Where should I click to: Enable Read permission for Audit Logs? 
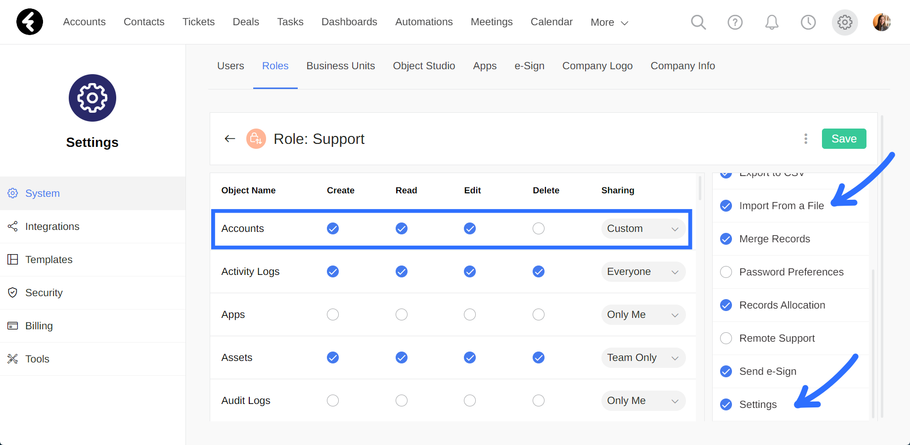coord(402,400)
